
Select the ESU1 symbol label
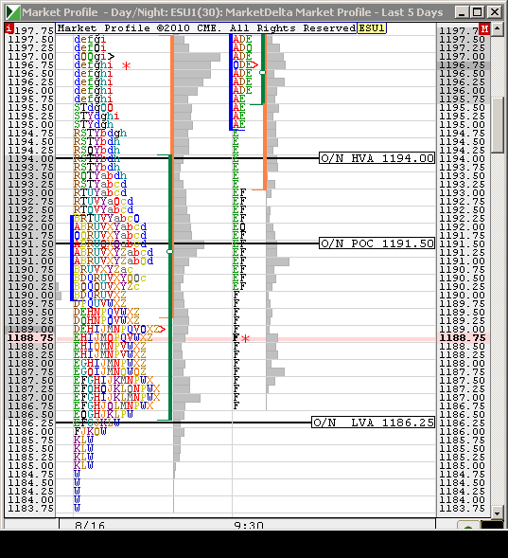coord(372,27)
